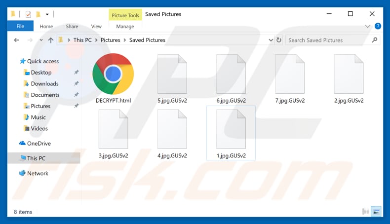Open Music in the navigation pane
The height and width of the screenshot is (224, 390).
coord(38,117)
